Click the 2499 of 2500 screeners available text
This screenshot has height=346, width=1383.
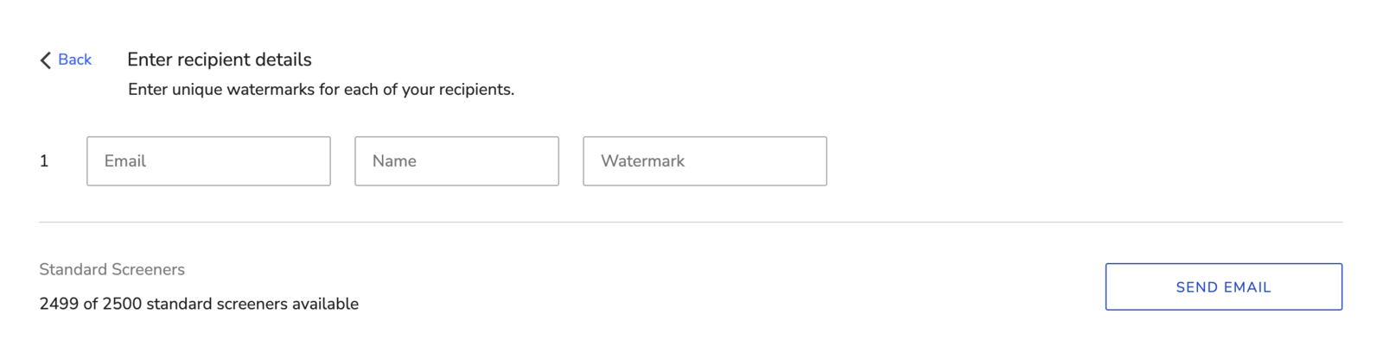click(x=199, y=304)
